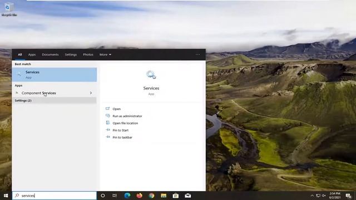Open the search options ellipsis menu
This screenshot has height=200, width=356.
pos(198,54)
